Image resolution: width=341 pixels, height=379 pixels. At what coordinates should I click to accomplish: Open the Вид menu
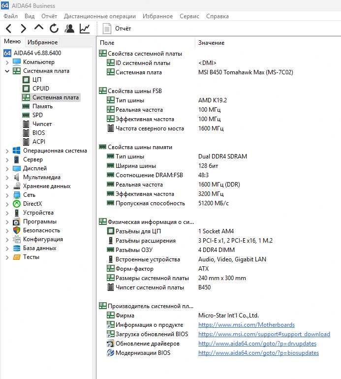(30, 16)
